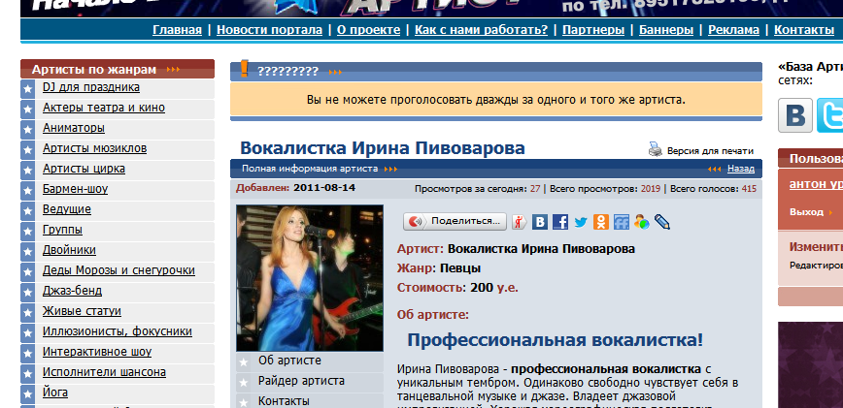Share on Twitter bird icon in share row
Viewport: 843px width, 408px height.
[580, 221]
